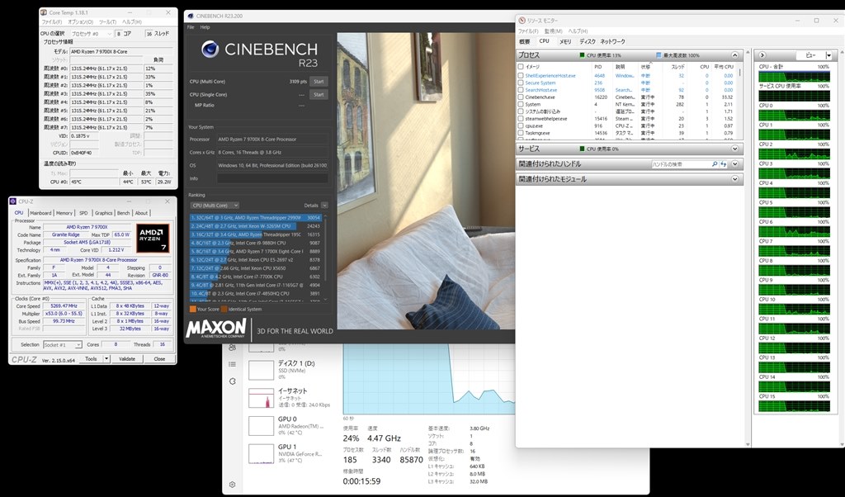The image size is (845, 497).
Task: Open the About tab in CPU-Z
Action: (x=141, y=213)
